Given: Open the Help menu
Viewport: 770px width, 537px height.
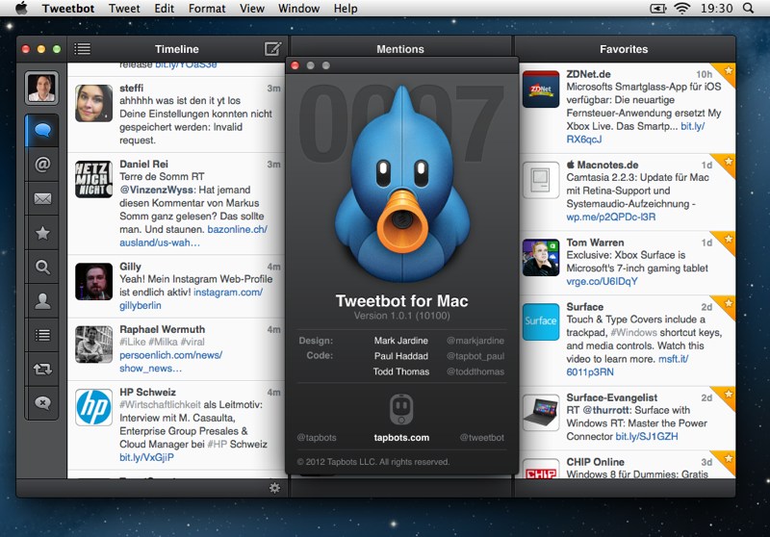Looking at the screenshot, I should click(346, 9).
